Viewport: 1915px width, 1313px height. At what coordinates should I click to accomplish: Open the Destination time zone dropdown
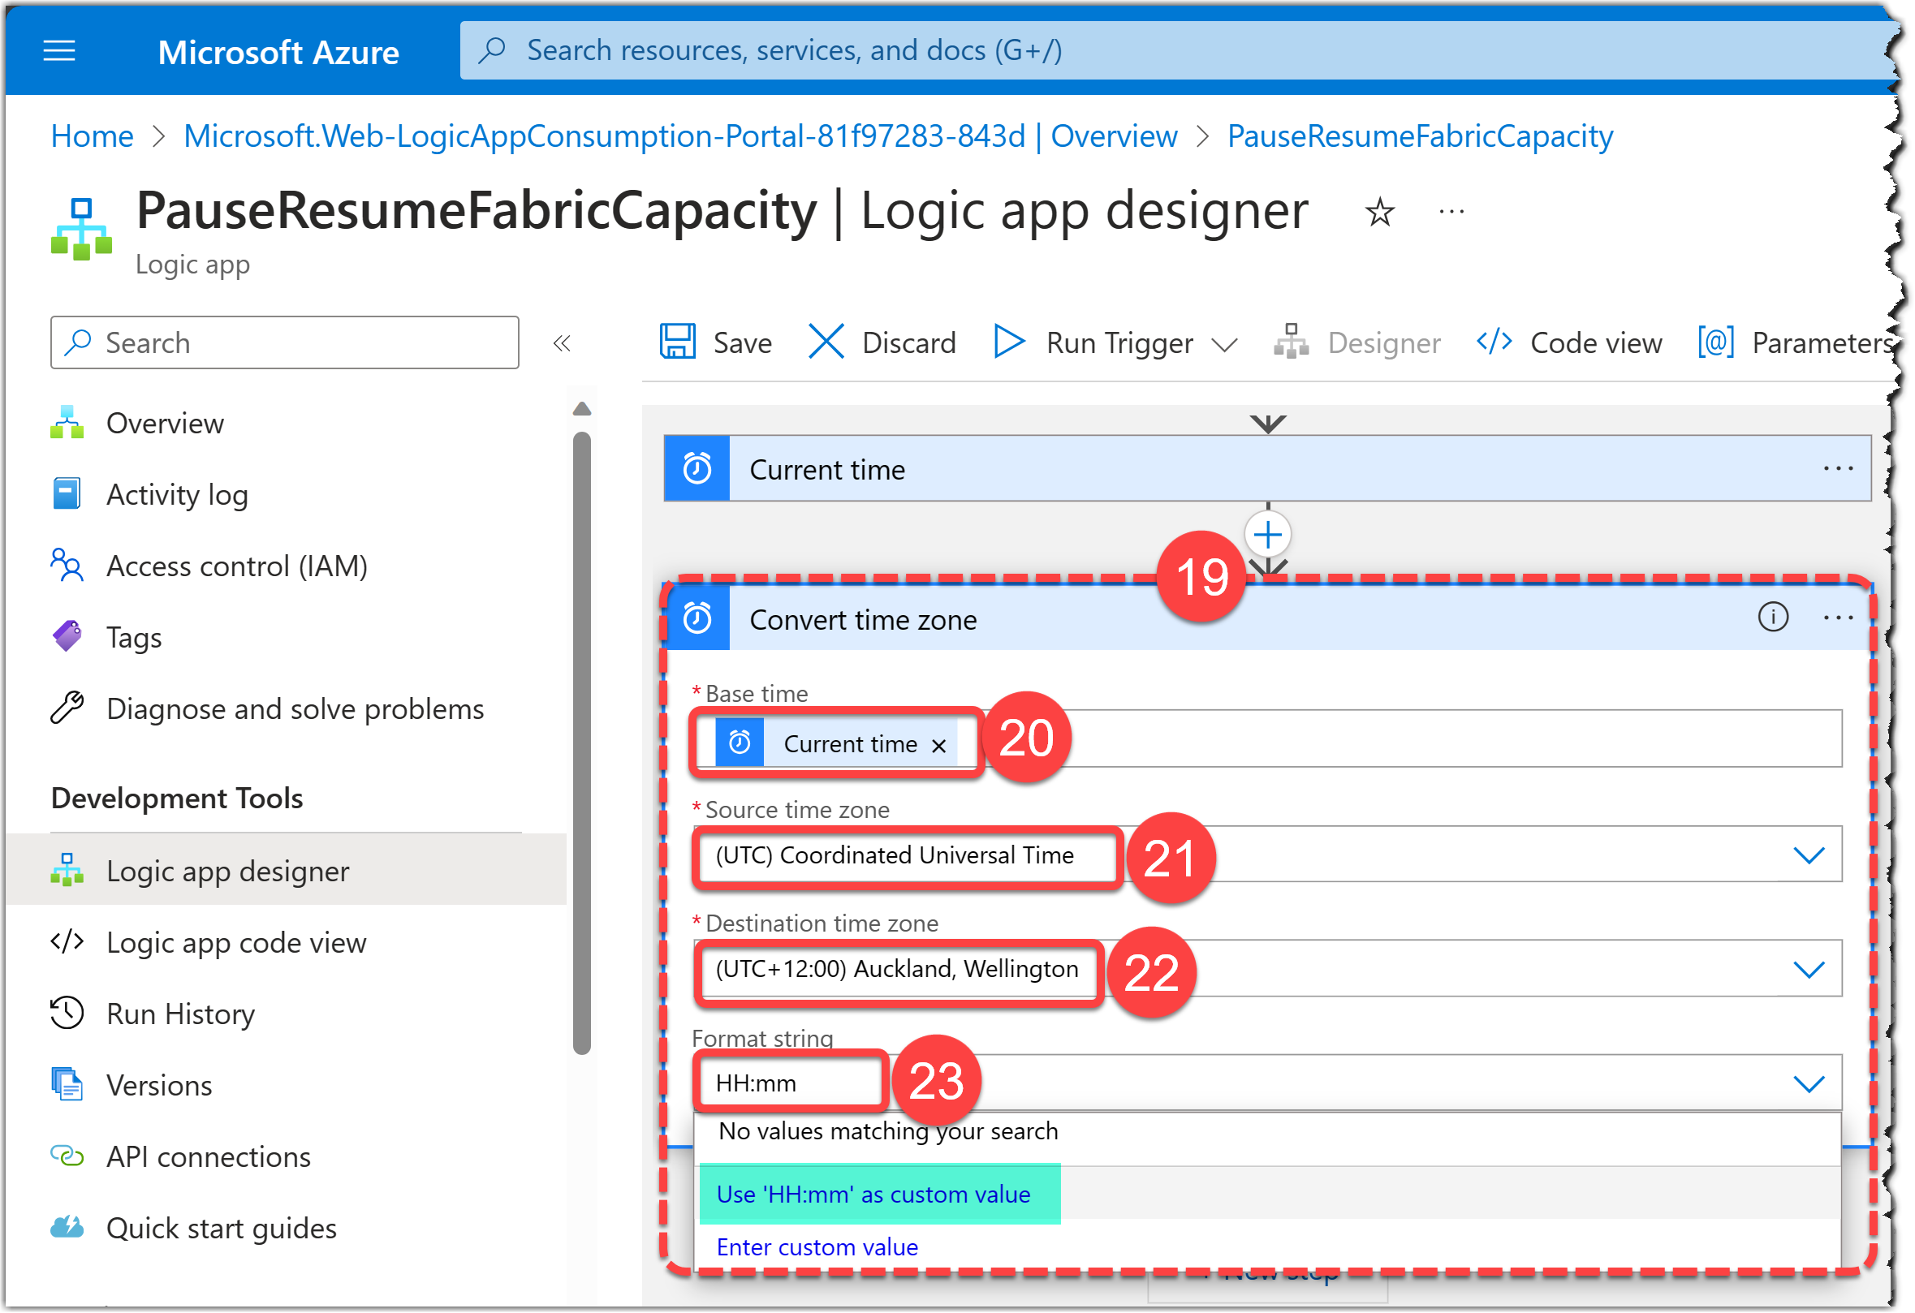coord(1269,971)
